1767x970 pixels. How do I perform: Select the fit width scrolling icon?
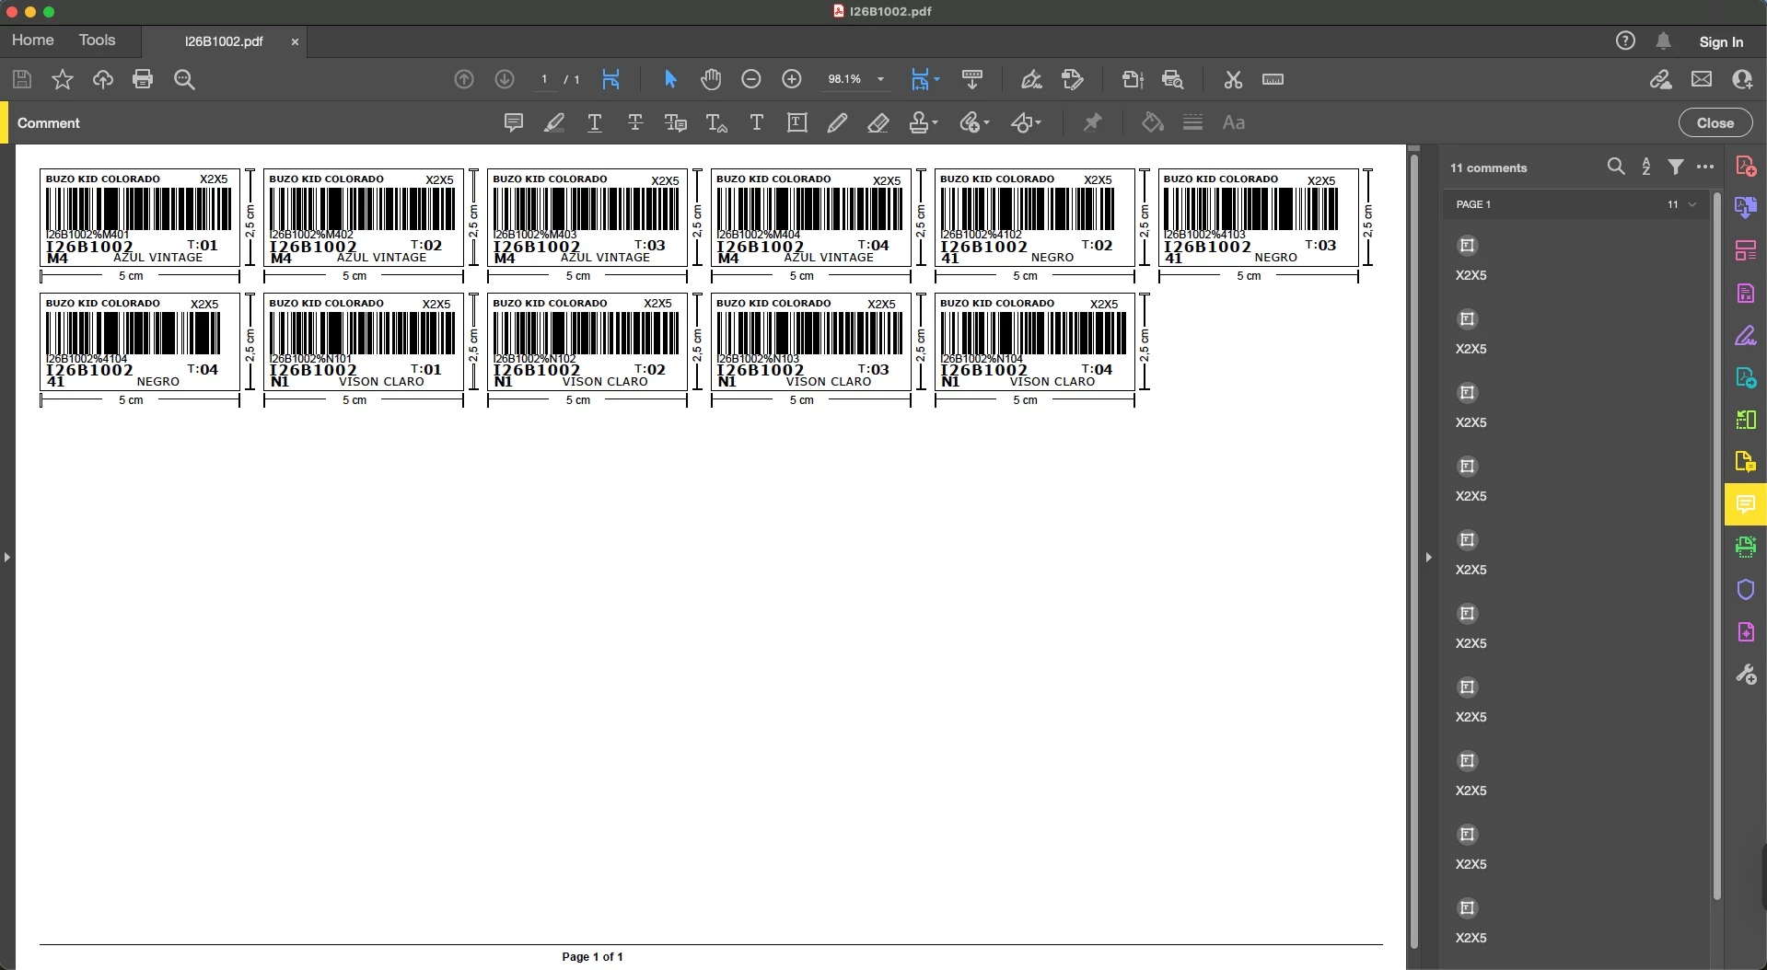coord(610,79)
